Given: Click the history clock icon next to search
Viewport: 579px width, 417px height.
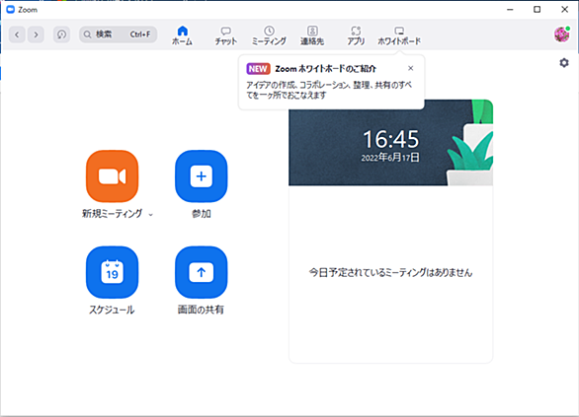Looking at the screenshot, I should point(61,35).
